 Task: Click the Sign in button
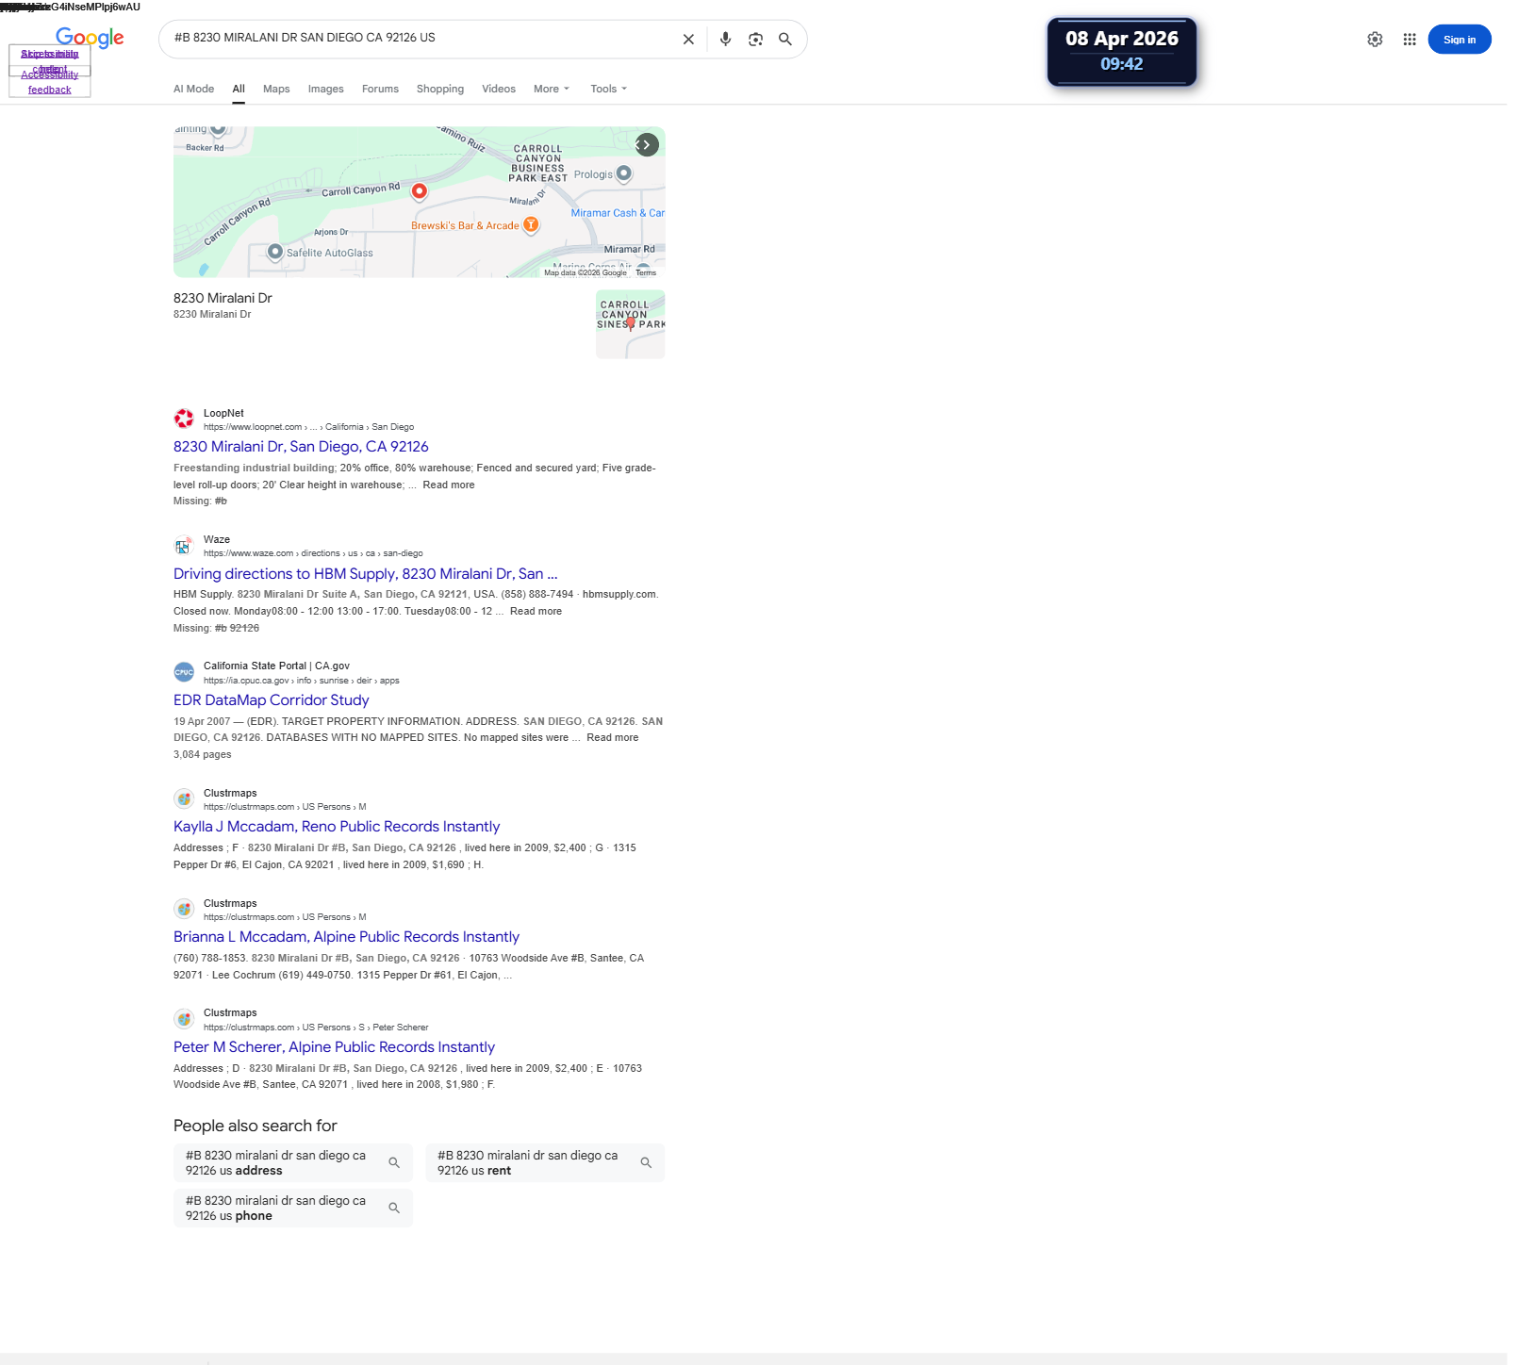(x=1459, y=40)
